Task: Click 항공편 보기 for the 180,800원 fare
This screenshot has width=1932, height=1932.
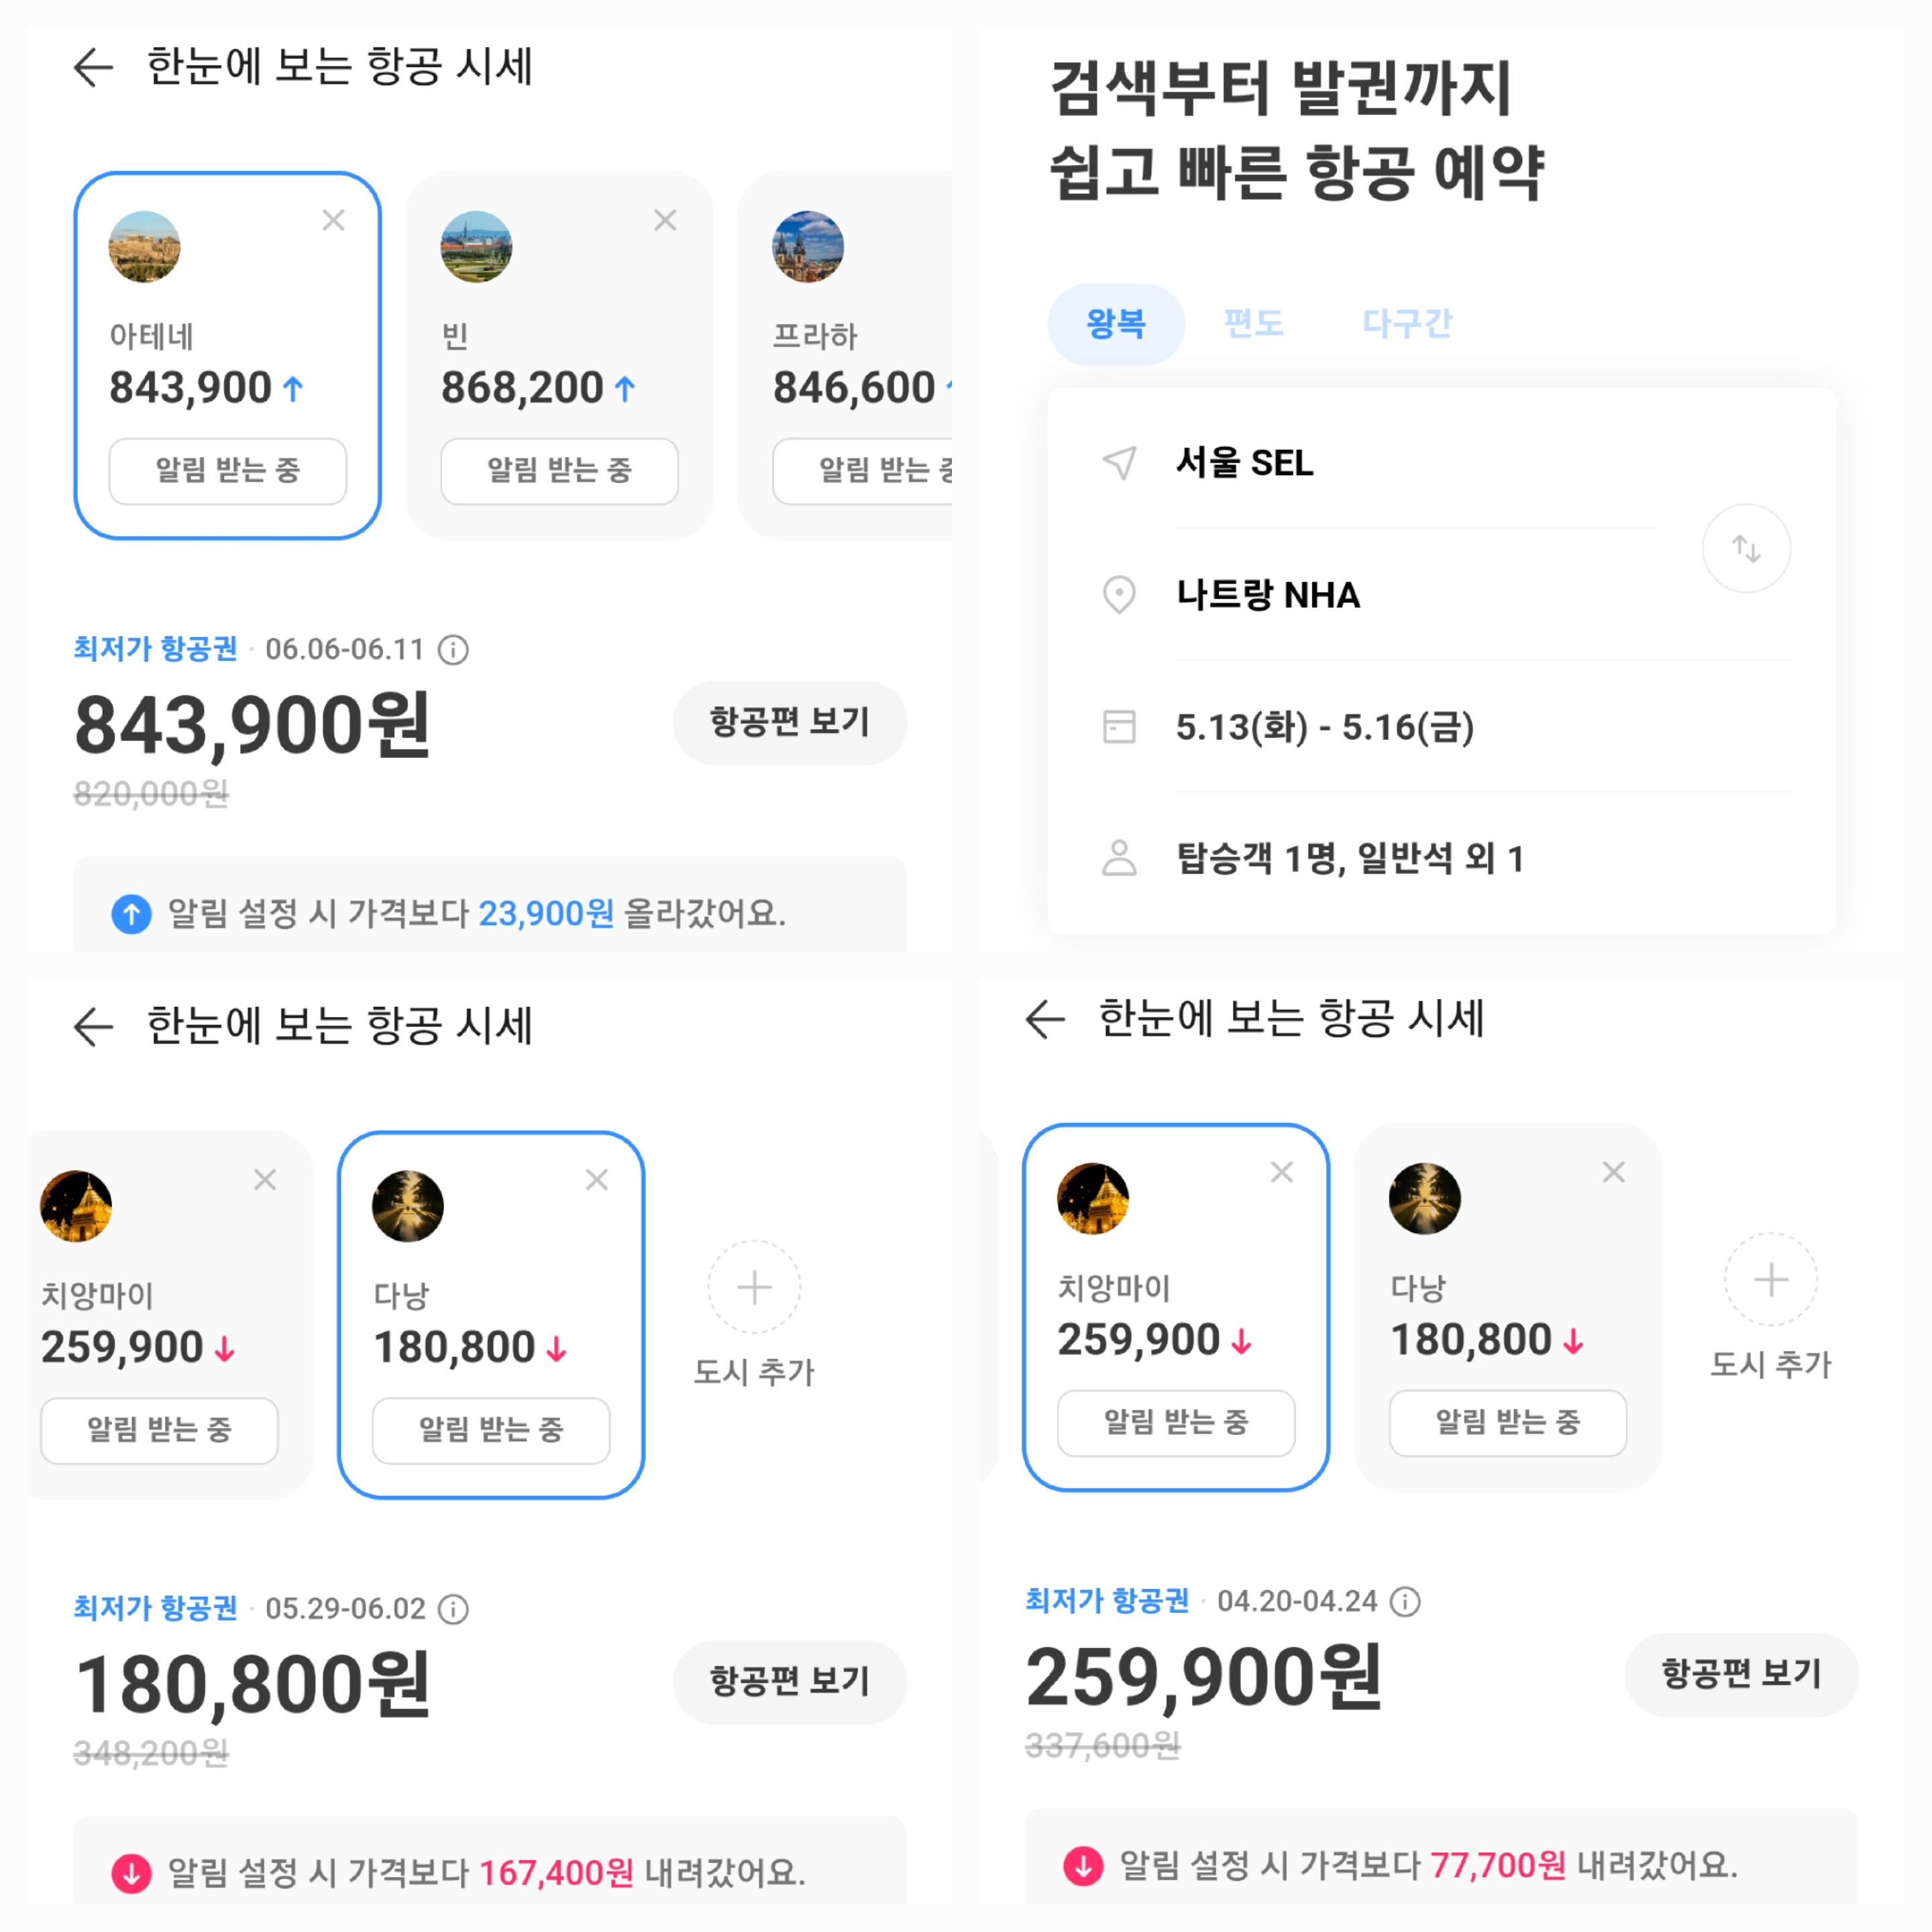Action: click(790, 1682)
